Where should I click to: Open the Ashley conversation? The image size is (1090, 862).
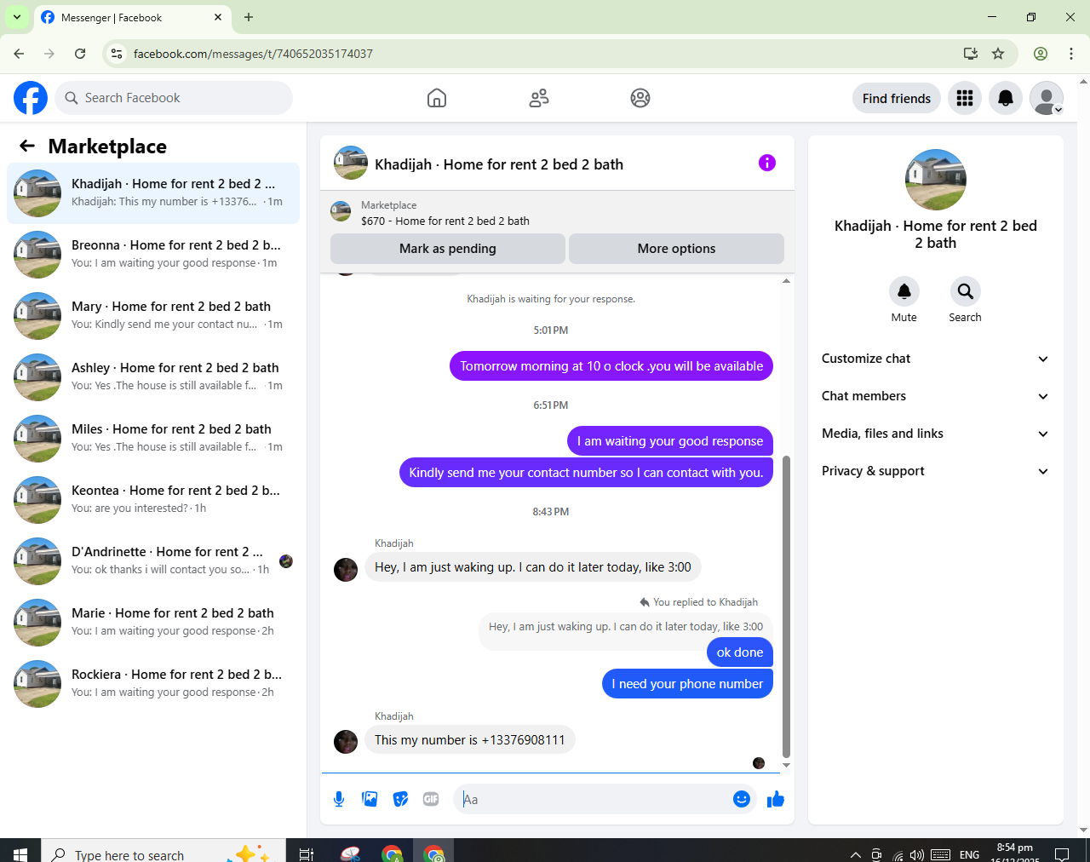(153, 377)
